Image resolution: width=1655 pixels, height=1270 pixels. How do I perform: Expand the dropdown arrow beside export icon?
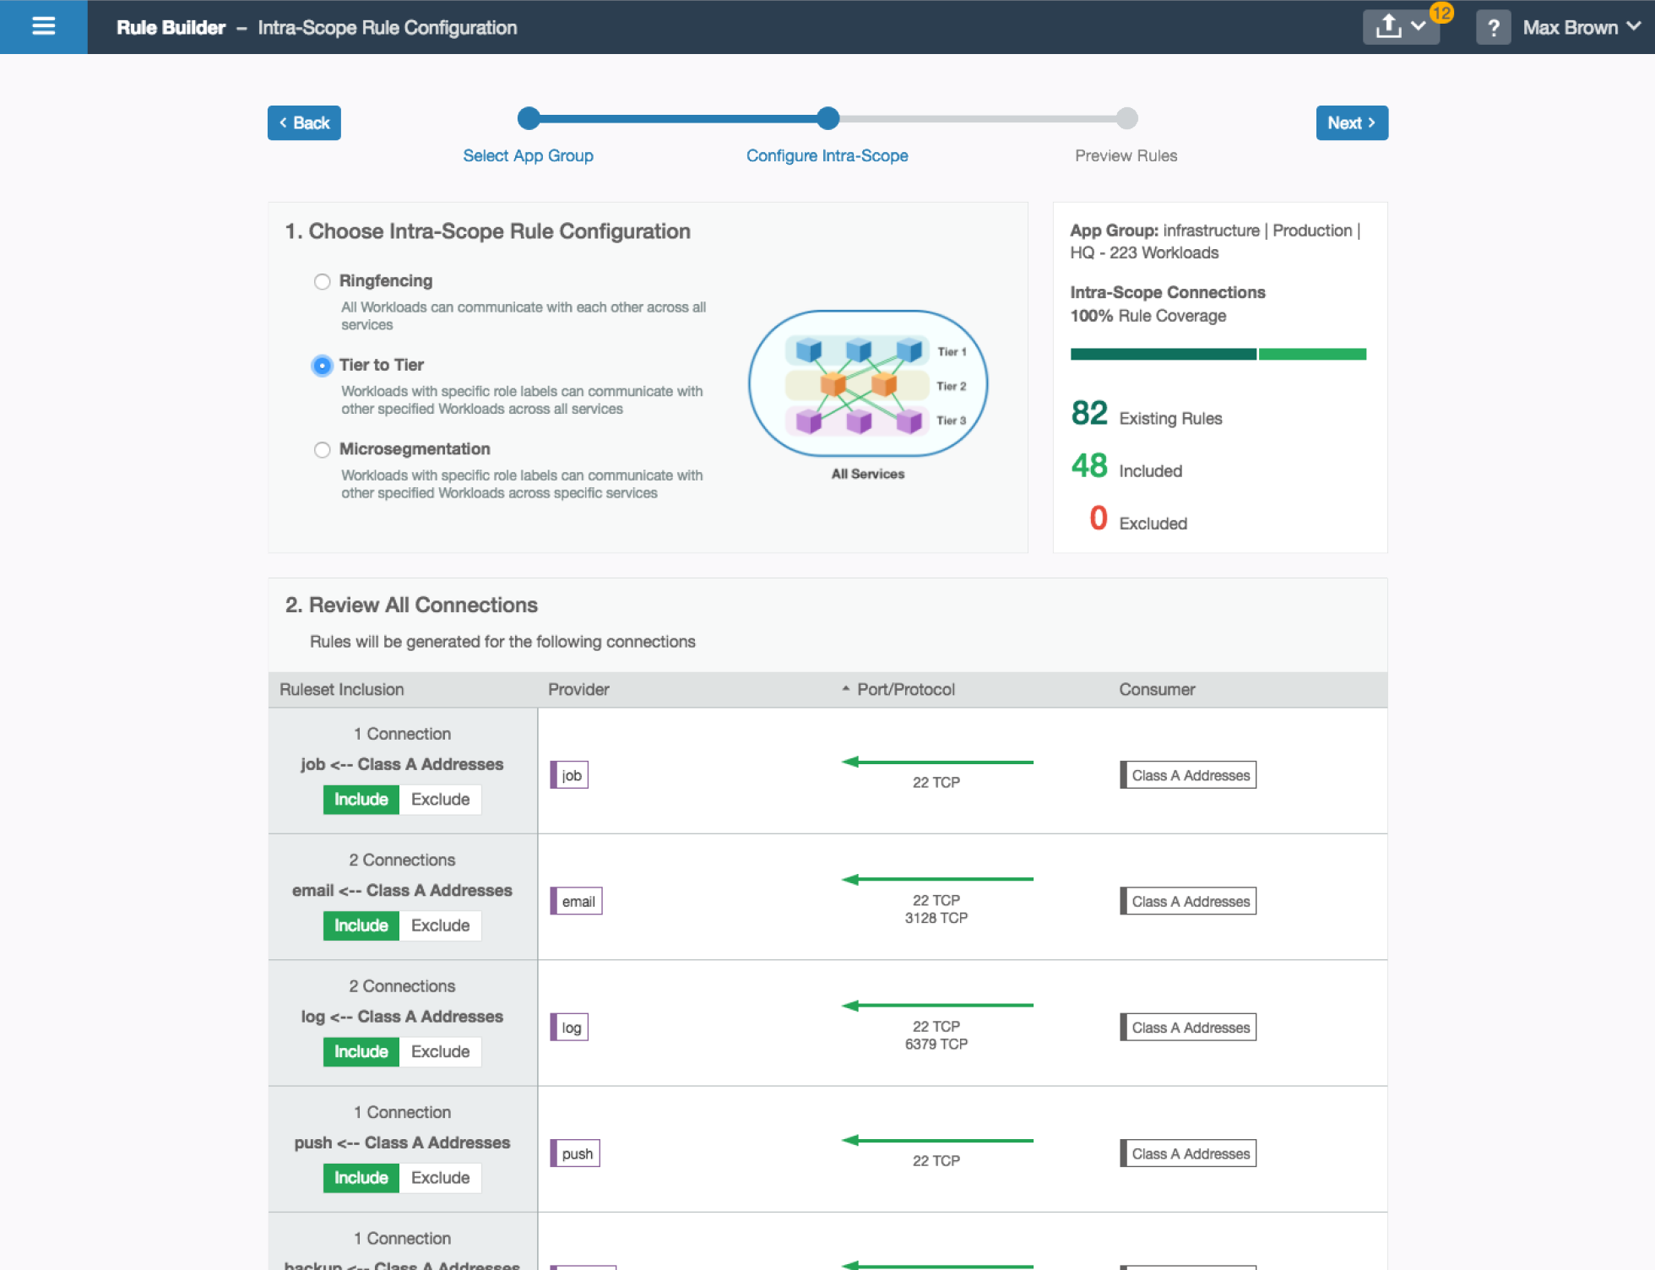tap(1419, 27)
